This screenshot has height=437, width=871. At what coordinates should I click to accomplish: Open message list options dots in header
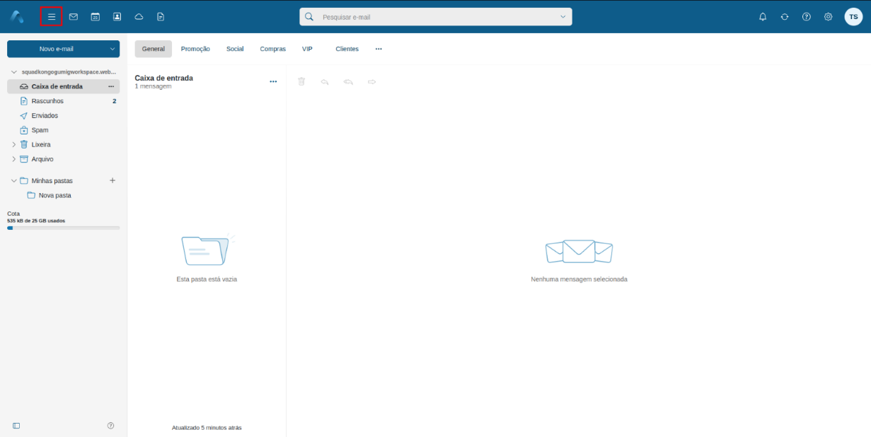[274, 82]
